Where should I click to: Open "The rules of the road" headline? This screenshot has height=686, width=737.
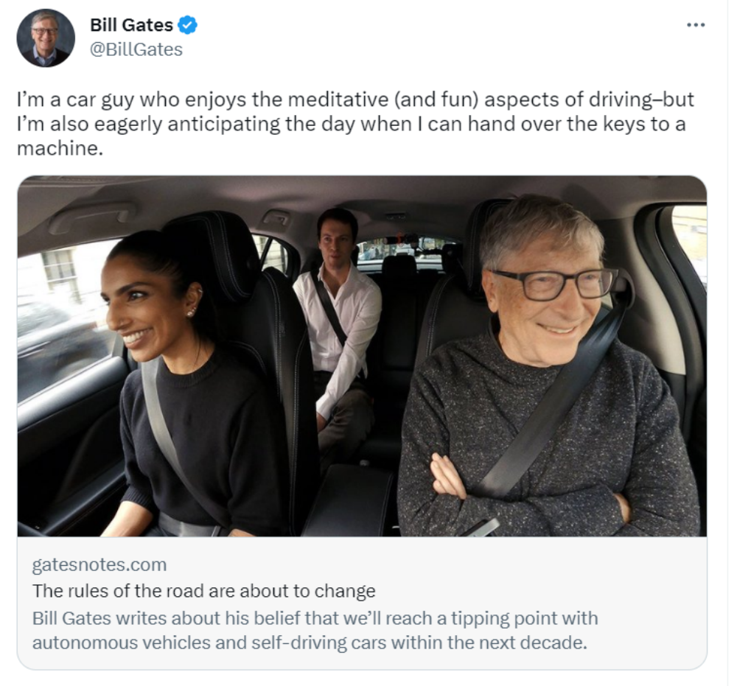[x=204, y=591]
